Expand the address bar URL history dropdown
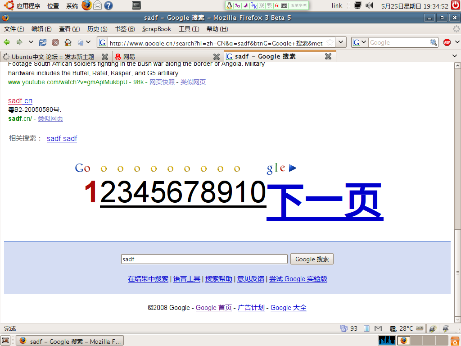The height and width of the screenshot is (346, 461). (x=341, y=42)
